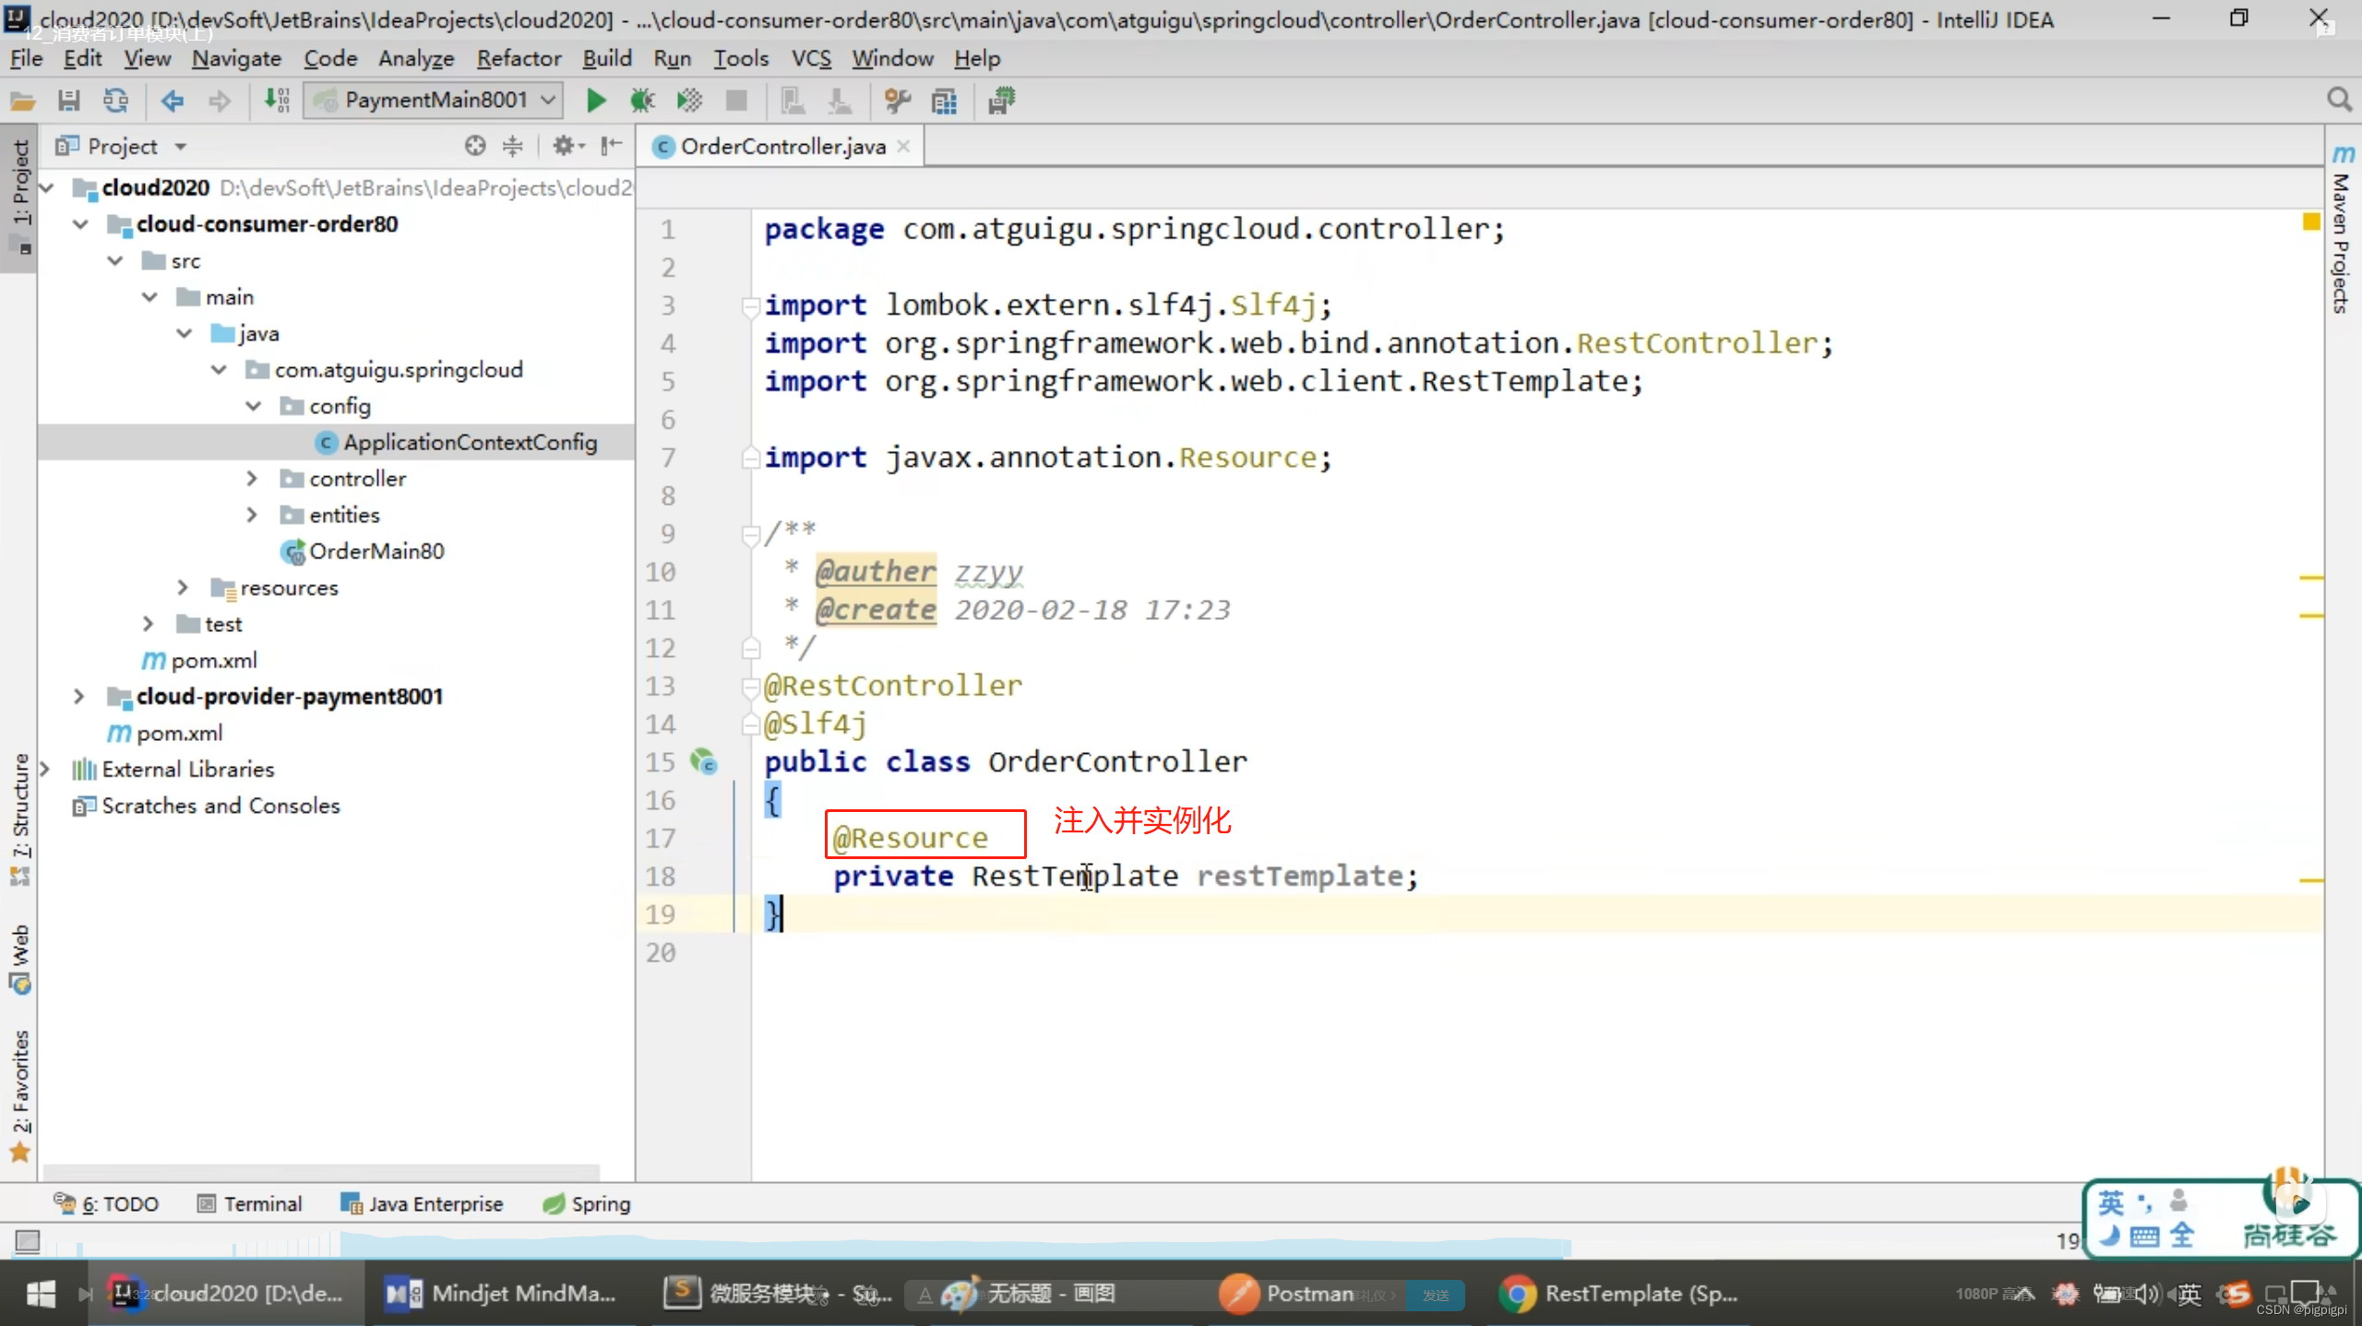Click the Debug application icon
The height and width of the screenshot is (1326, 2362).
[644, 101]
